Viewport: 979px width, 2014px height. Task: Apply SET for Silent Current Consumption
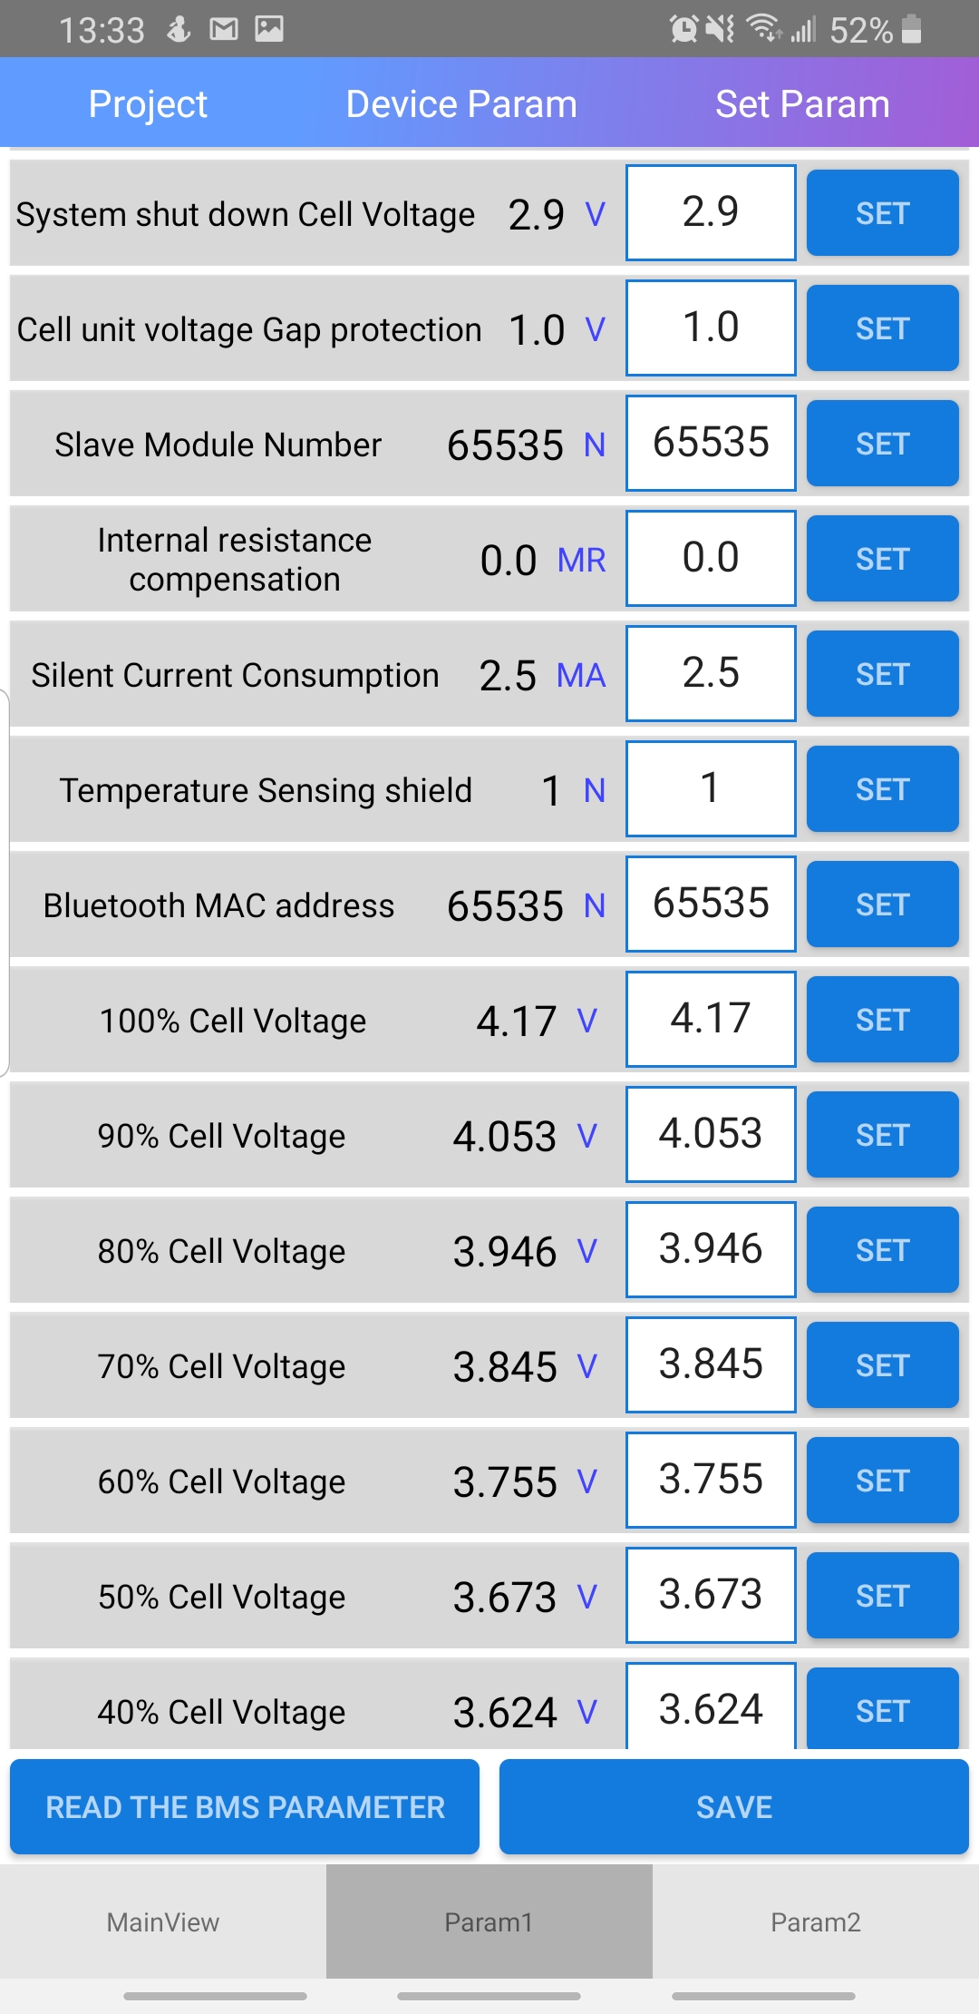882,674
